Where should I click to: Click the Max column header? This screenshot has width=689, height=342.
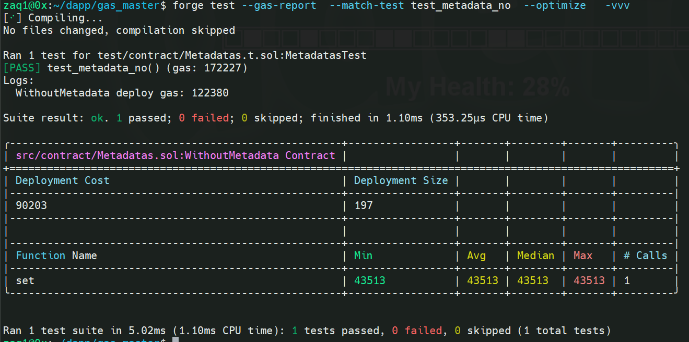583,255
